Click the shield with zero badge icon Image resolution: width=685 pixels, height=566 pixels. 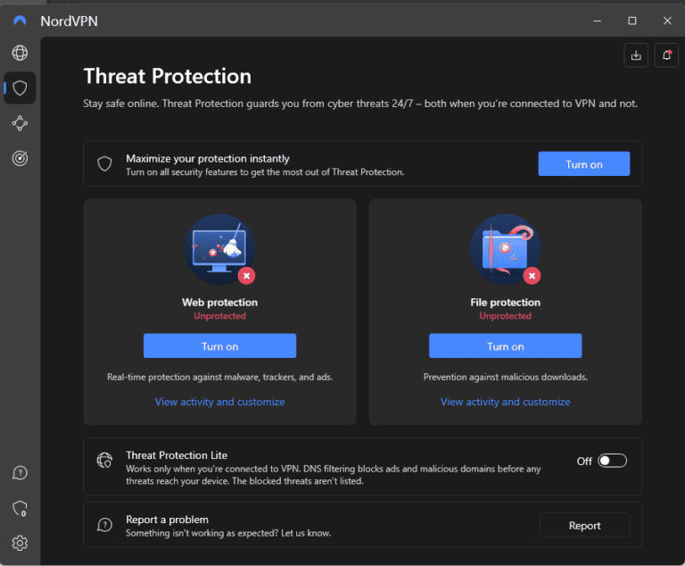click(20, 508)
